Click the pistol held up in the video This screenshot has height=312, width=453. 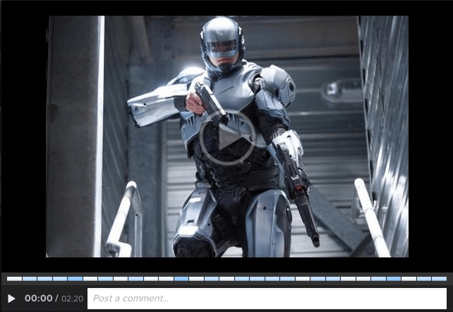click(209, 100)
